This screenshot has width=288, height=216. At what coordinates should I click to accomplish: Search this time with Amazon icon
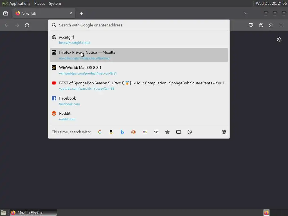111,132
